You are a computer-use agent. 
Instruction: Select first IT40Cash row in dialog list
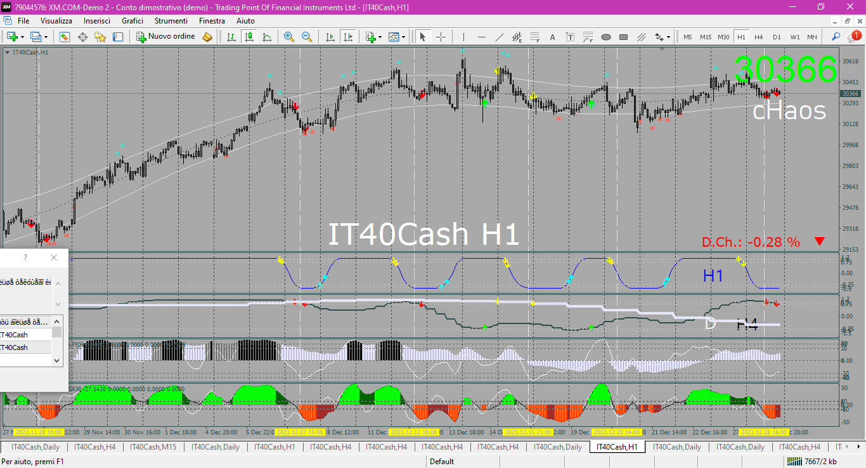pos(25,334)
